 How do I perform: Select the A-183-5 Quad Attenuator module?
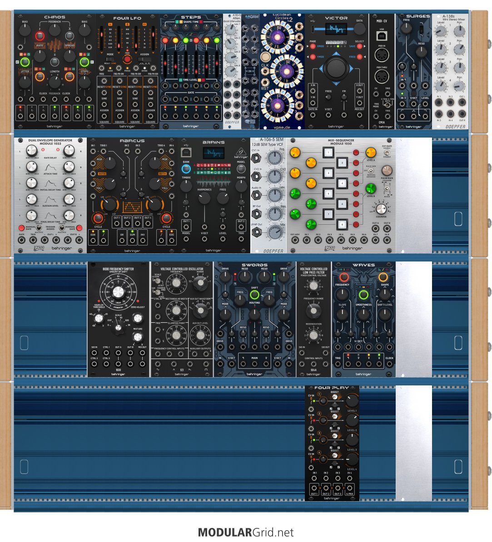[232, 72]
